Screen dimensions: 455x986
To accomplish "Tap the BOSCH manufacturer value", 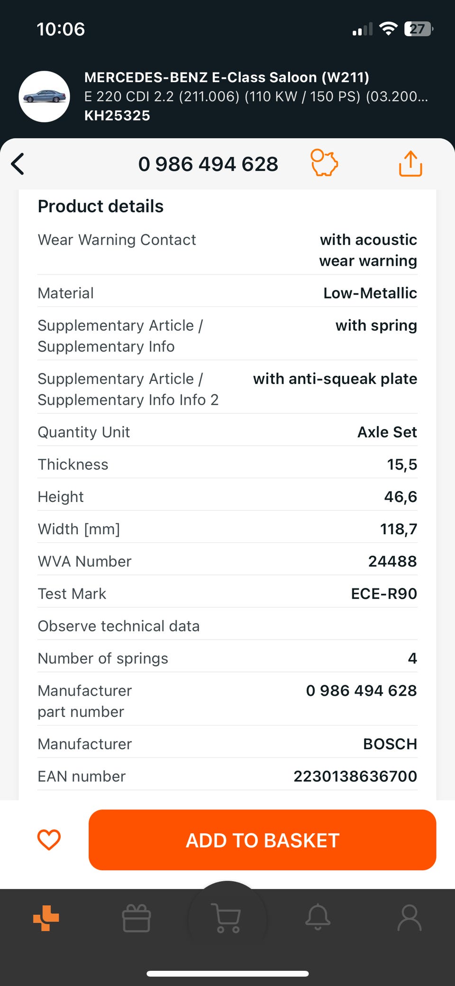I will point(390,744).
